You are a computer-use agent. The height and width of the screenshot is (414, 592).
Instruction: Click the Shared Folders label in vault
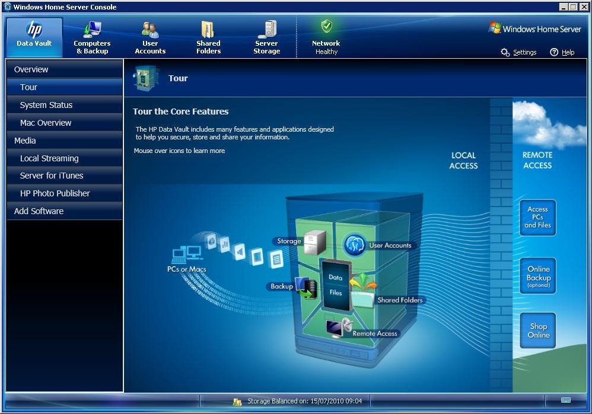tap(400, 300)
